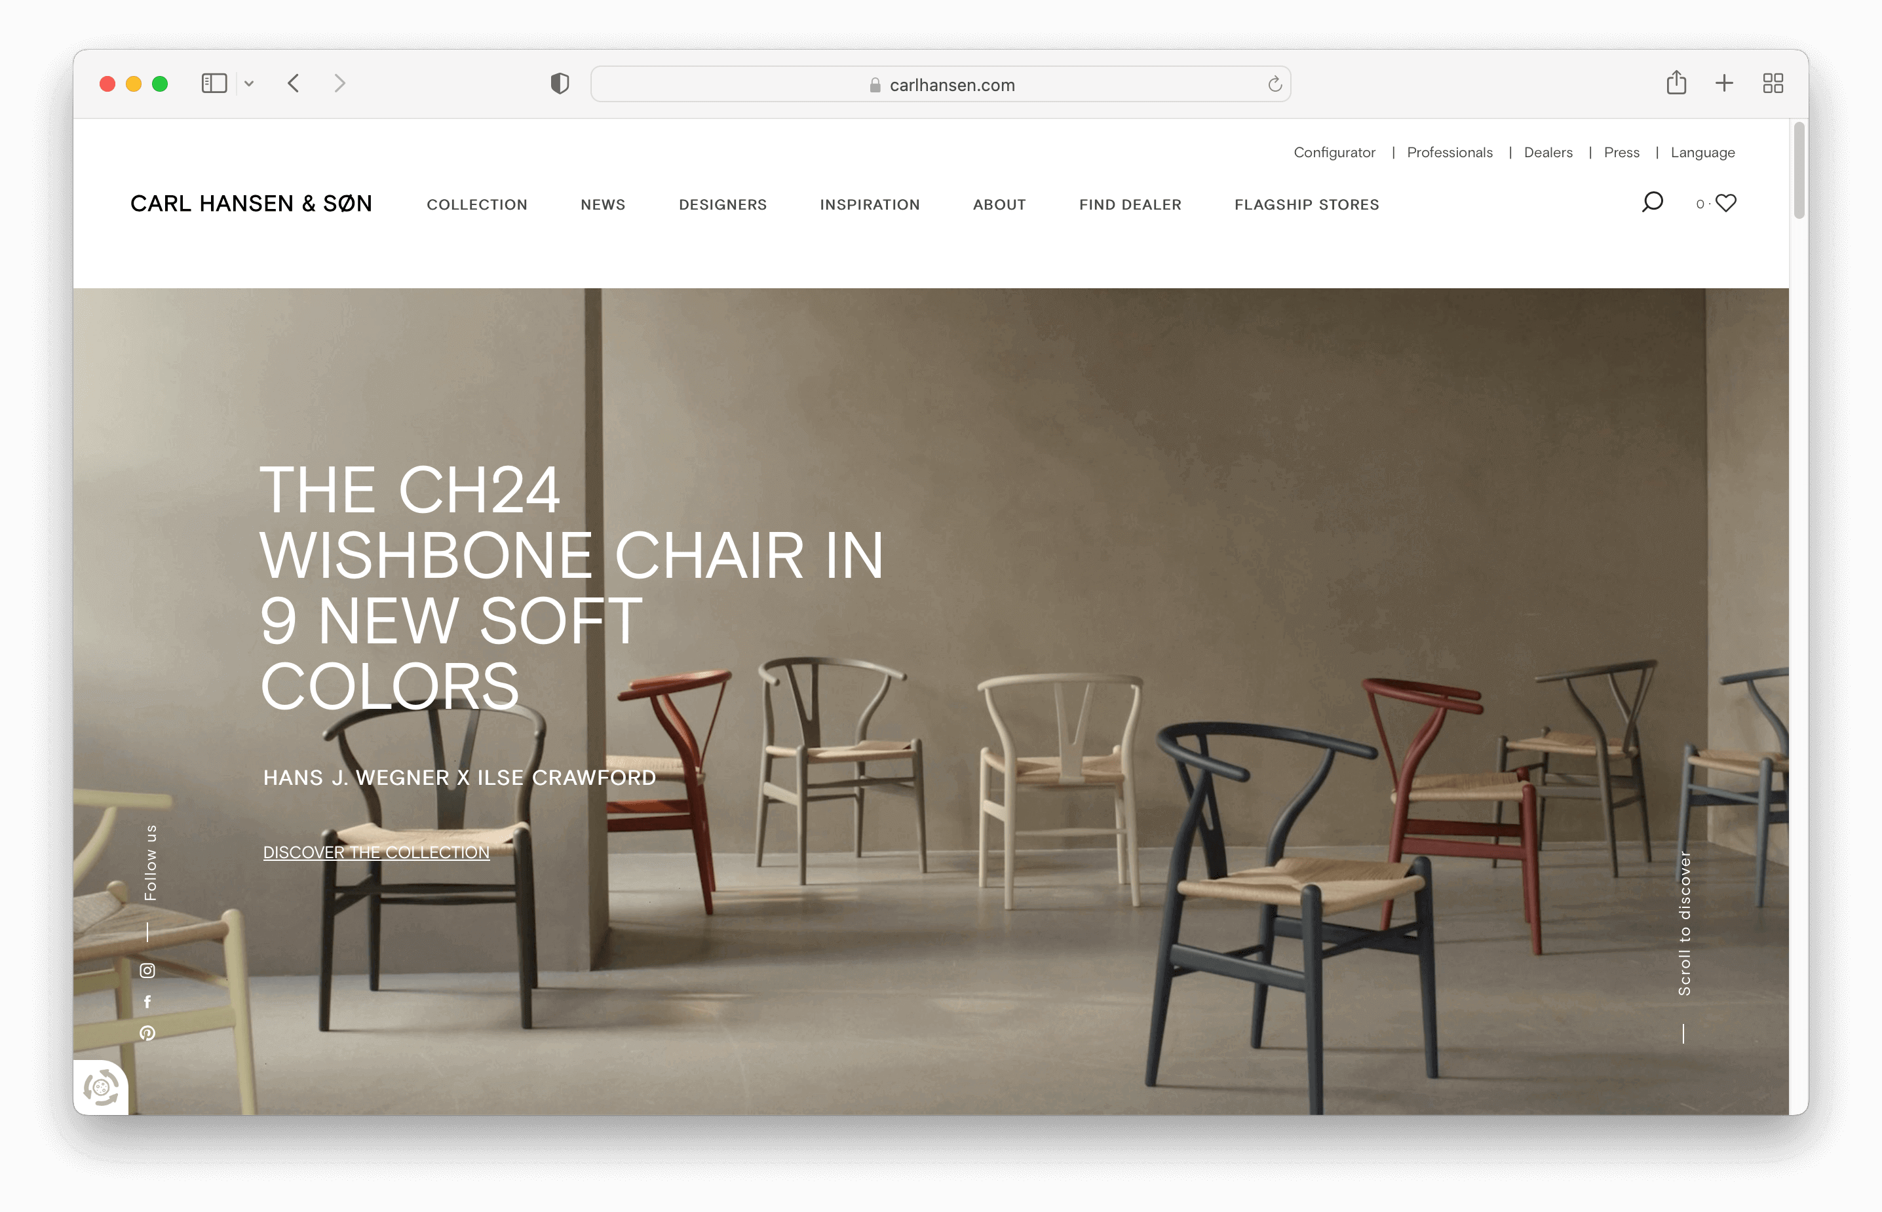Open the COLLECTION menu
This screenshot has width=1882, height=1212.
click(x=477, y=204)
